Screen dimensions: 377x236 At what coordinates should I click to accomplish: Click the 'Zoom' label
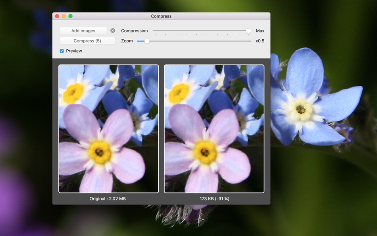pyautogui.click(x=127, y=41)
